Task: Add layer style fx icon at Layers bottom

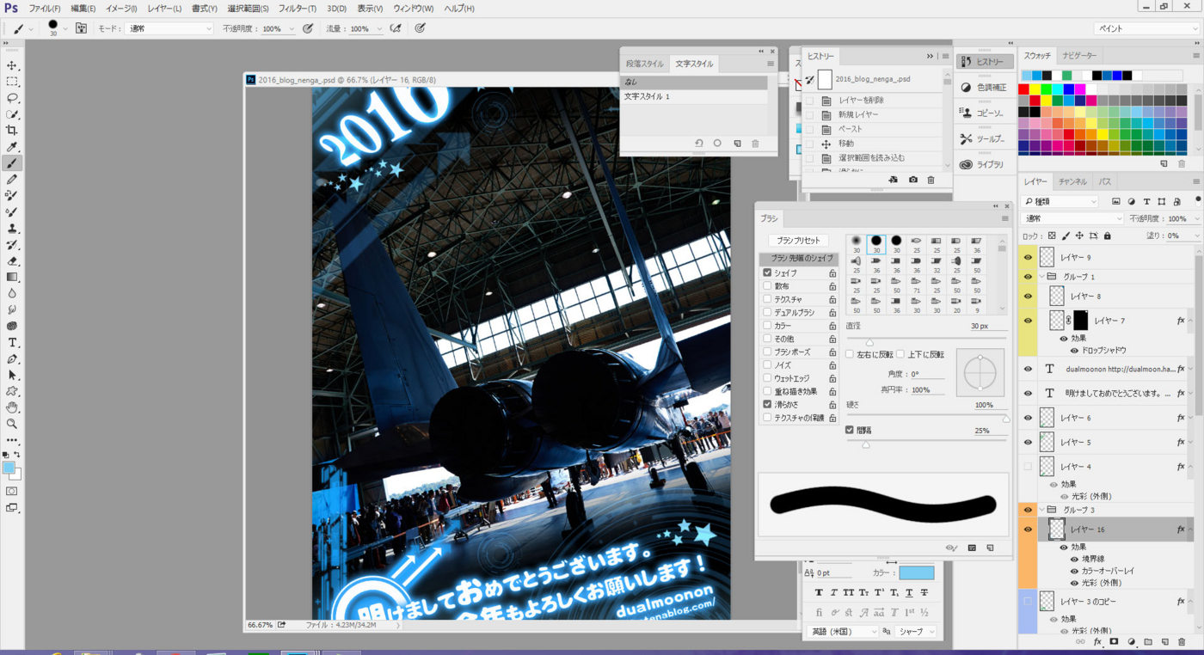Action: click(x=1097, y=642)
